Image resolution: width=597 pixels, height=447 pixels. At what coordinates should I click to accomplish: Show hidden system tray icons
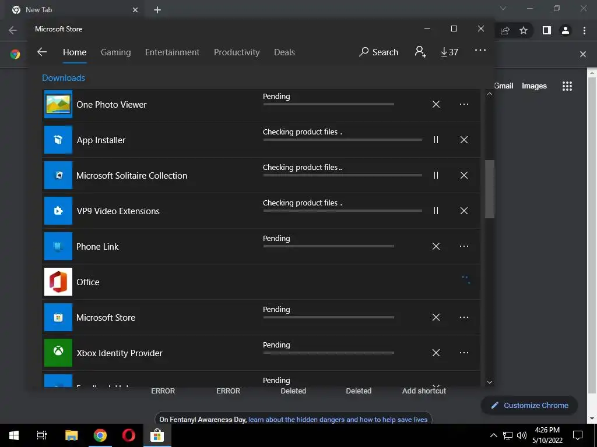coord(493,435)
